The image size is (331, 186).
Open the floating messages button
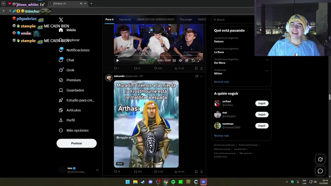(320, 171)
